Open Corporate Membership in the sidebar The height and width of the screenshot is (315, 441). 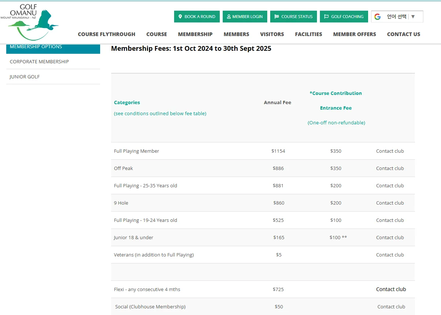(53, 61)
